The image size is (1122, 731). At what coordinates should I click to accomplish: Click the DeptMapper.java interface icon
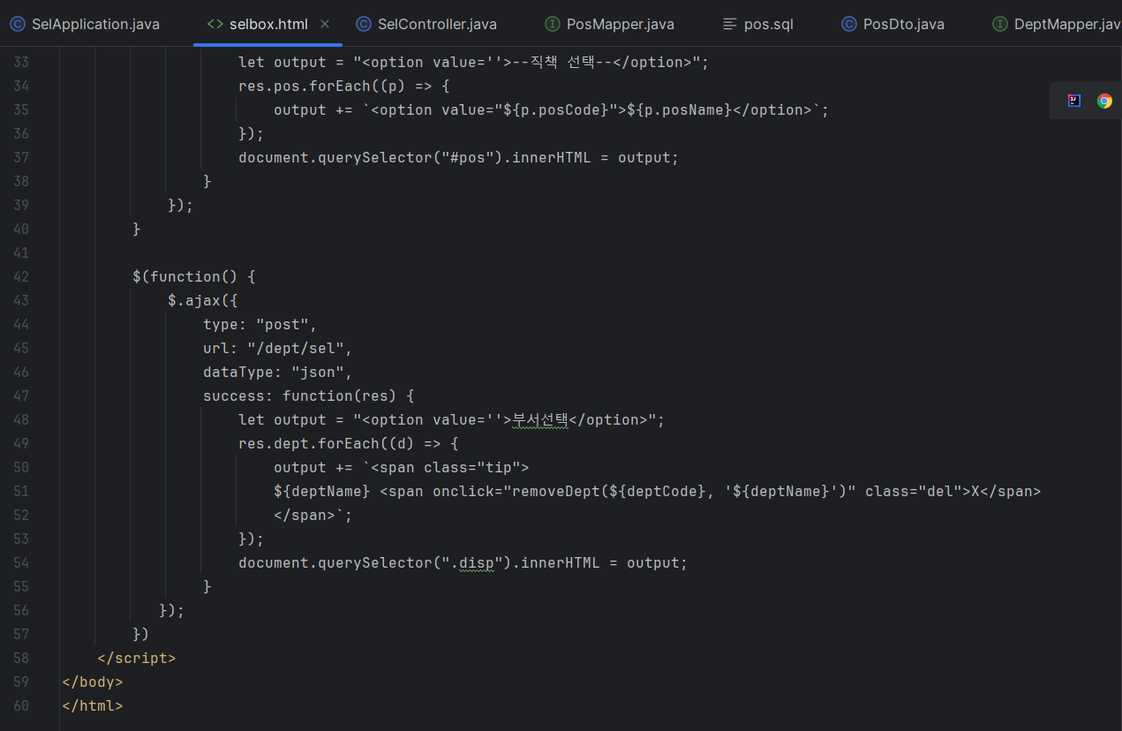(x=1000, y=24)
